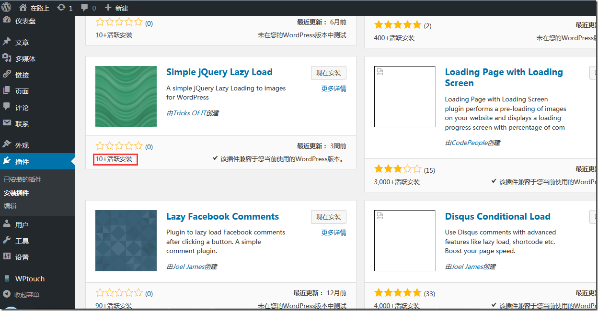598x311 pixels.
Task: Open the 外观 appearance brush icon
Action: (x=7, y=145)
